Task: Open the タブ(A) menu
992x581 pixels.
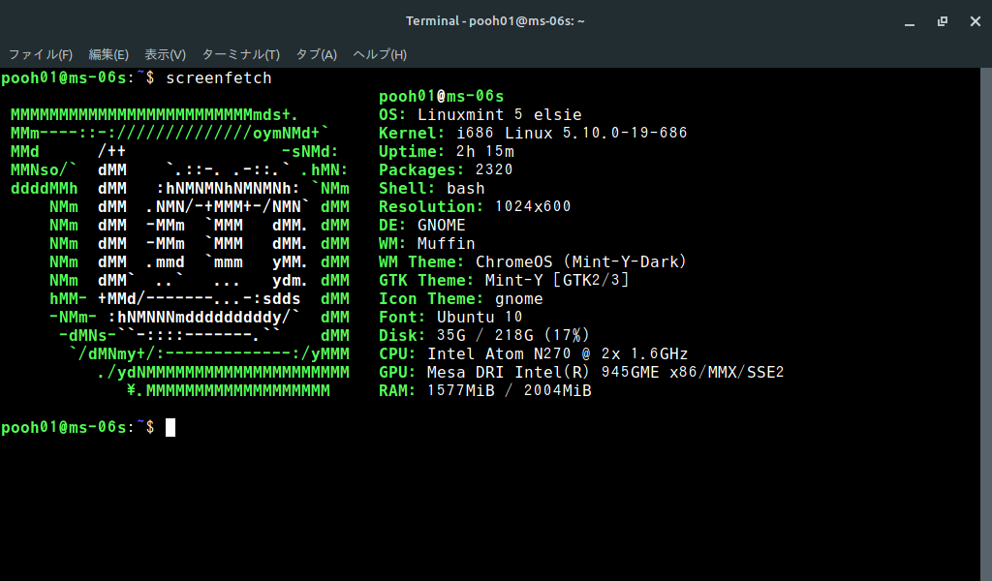Action: (x=317, y=54)
